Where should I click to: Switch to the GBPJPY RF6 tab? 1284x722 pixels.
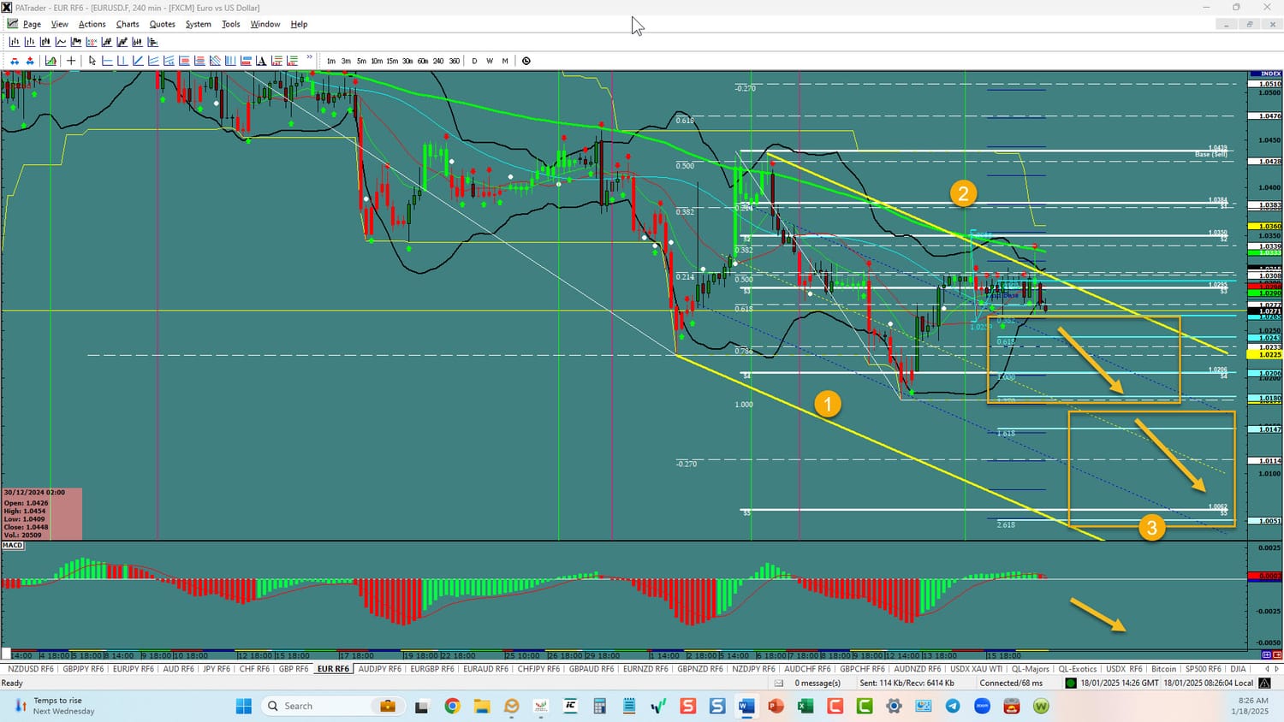pos(83,669)
